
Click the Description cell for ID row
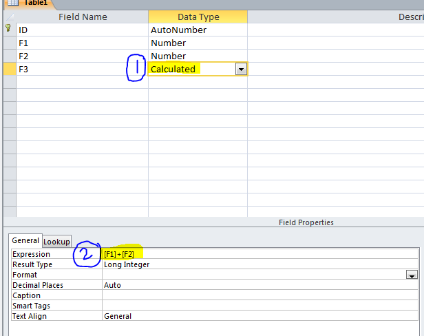tap(336, 30)
